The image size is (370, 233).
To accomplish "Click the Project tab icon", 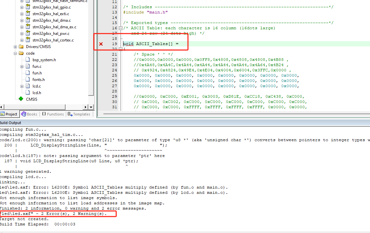I will point(3,114).
